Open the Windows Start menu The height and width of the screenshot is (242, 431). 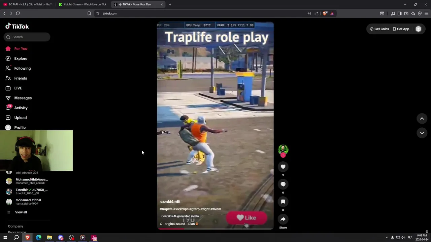[5, 238]
